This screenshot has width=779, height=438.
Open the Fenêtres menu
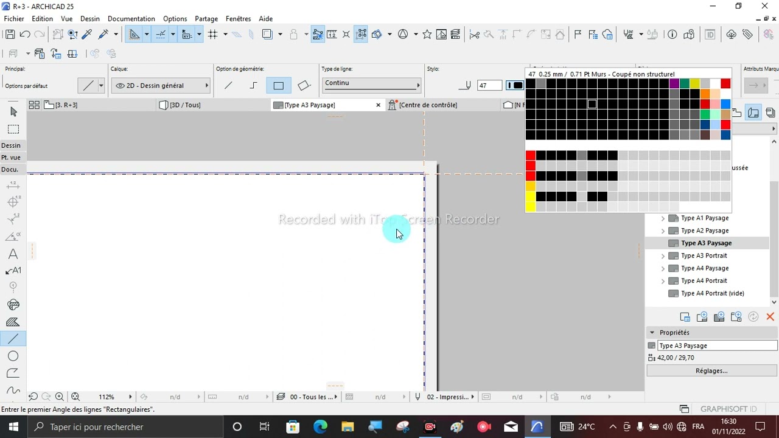[x=238, y=19]
